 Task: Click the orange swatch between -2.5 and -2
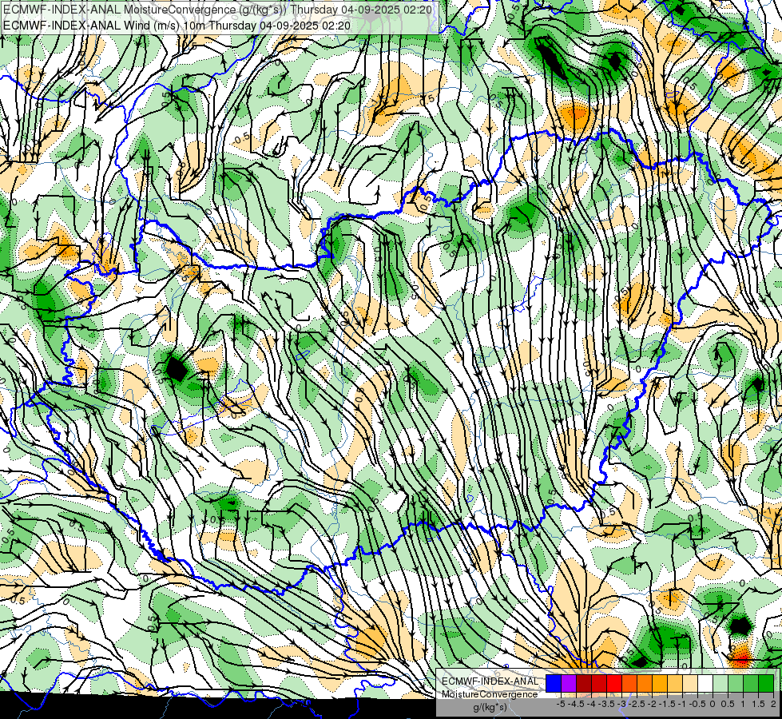click(645, 683)
